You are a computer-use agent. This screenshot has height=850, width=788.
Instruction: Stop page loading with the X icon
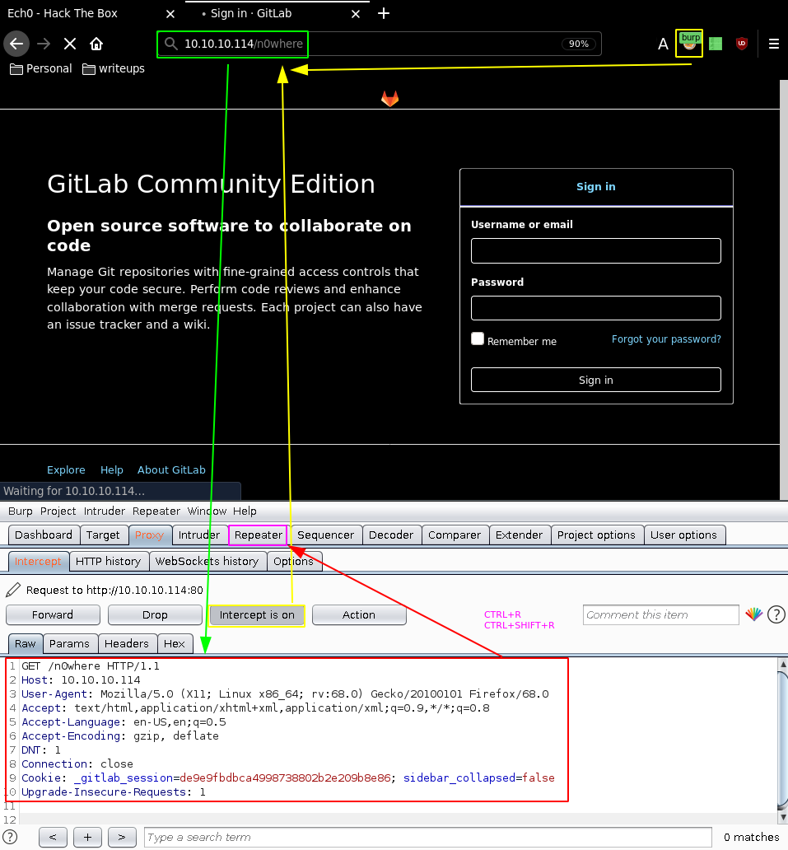[70, 44]
